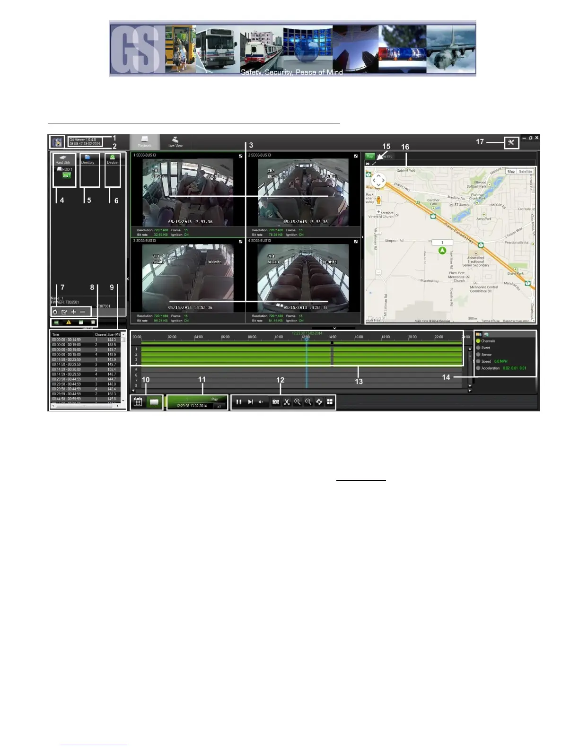Zoom out the timeline with magnifier minus
Image resolution: width=579 pixels, height=749 pixels.
[308, 402]
